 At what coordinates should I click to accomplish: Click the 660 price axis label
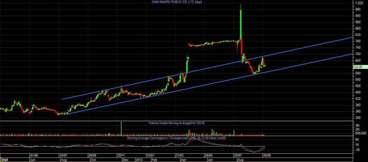(x=358, y=60)
